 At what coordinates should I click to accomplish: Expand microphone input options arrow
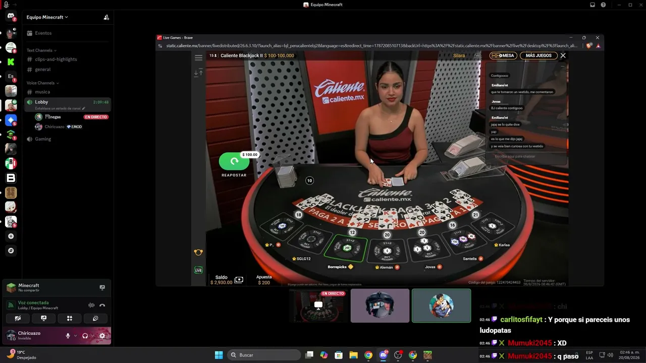[76, 336]
